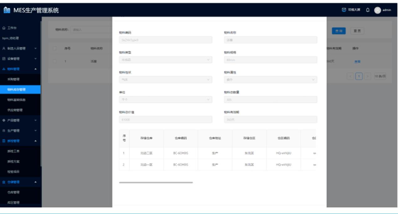Click the 物料编码 input field
The image size is (398, 214).
[x=165, y=40]
